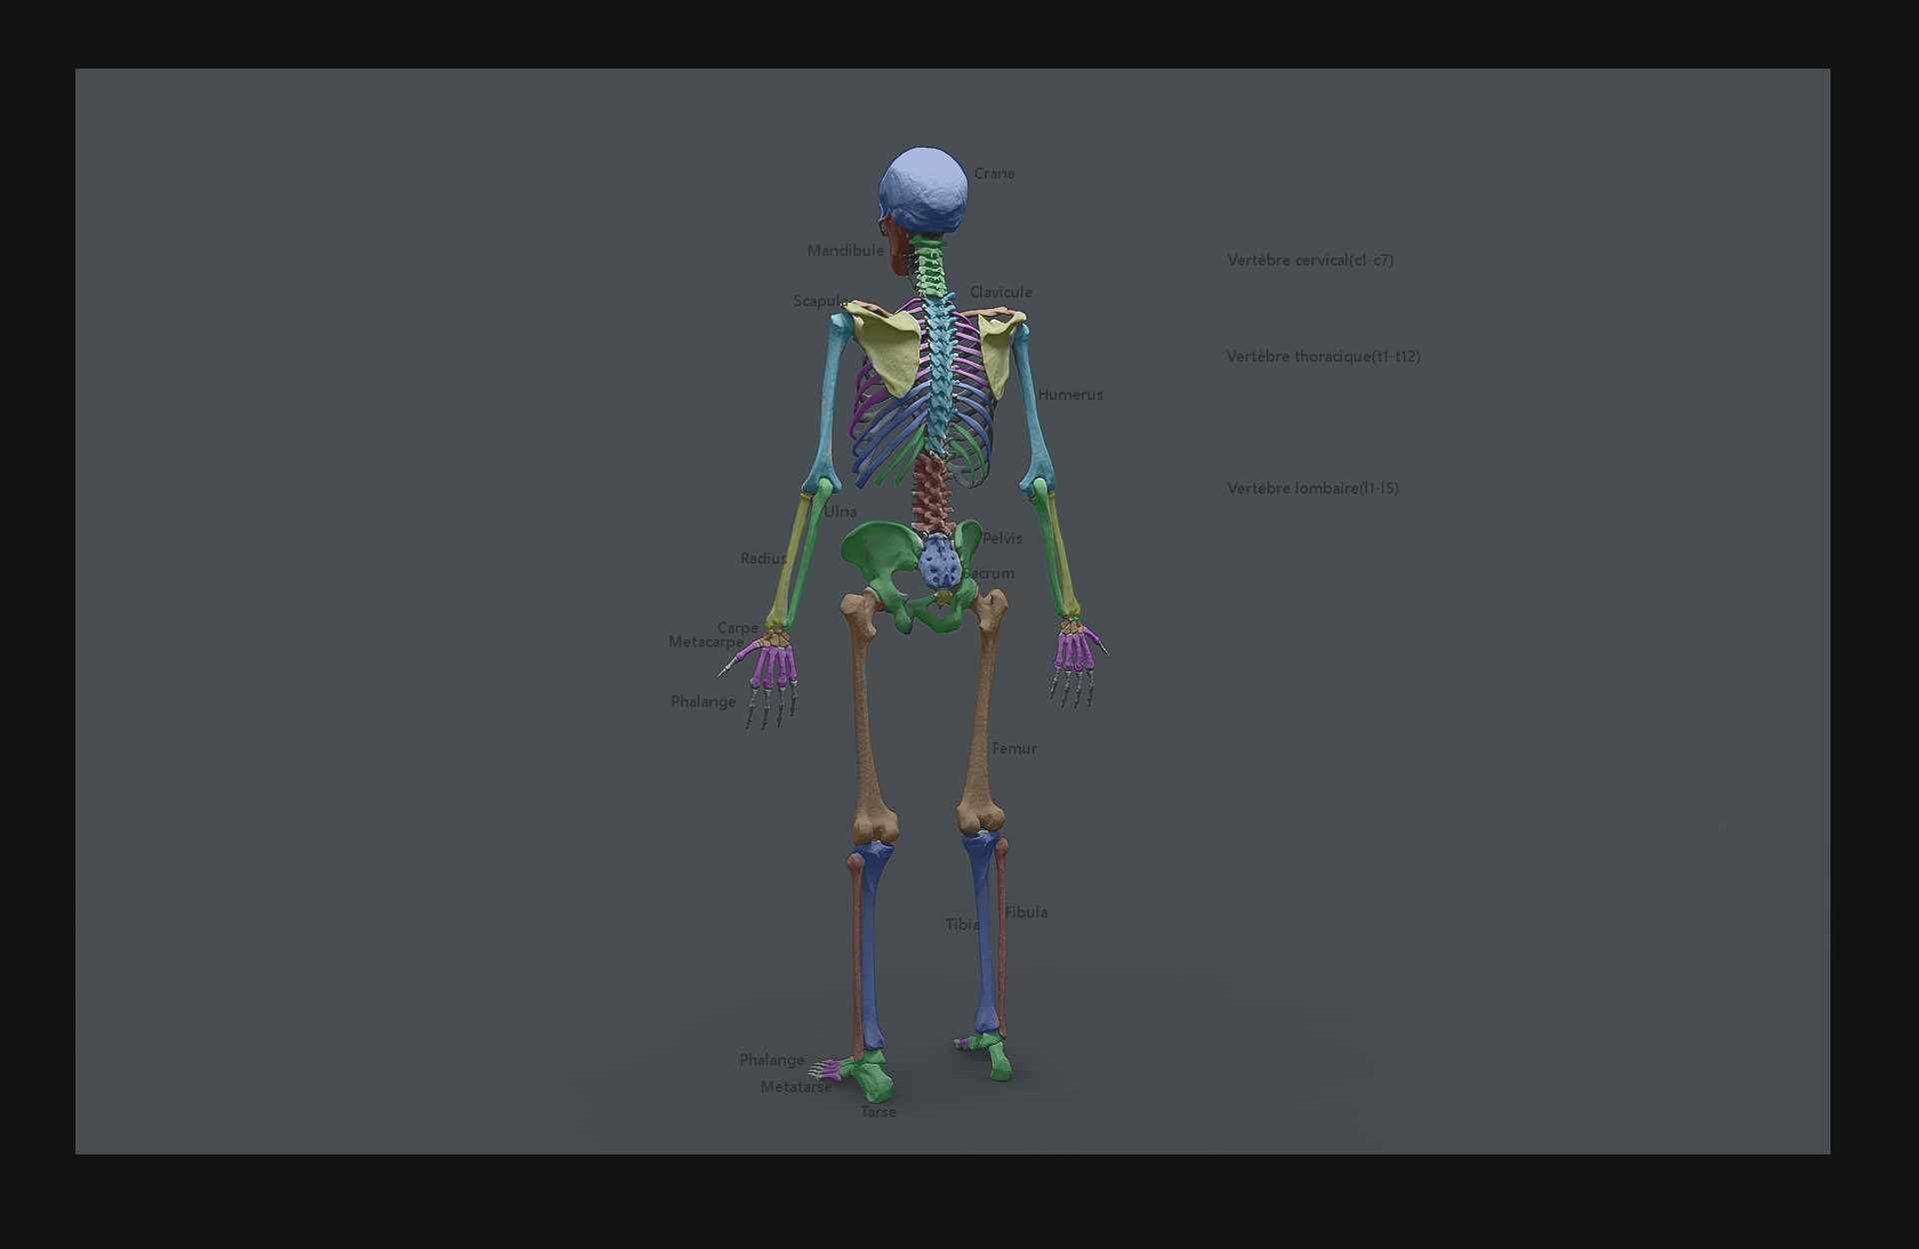This screenshot has width=1919, height=1249.
Task: Select the 'Sacrum' label
Action: pos(988,574)
